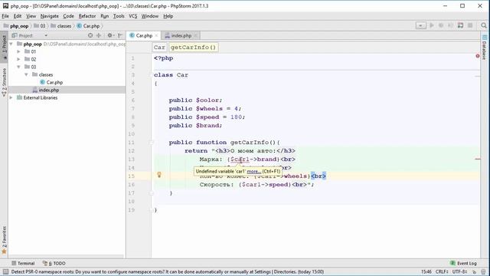Click the yellow intention light bulb

coord(159,175)
